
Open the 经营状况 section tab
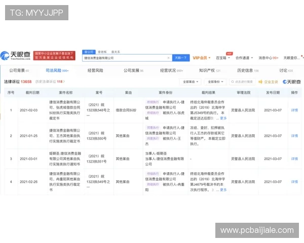click(171, 70)
